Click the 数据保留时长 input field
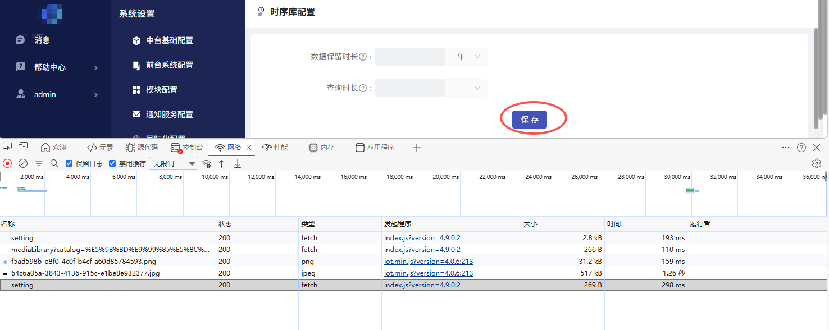 [x=410, y=57]
